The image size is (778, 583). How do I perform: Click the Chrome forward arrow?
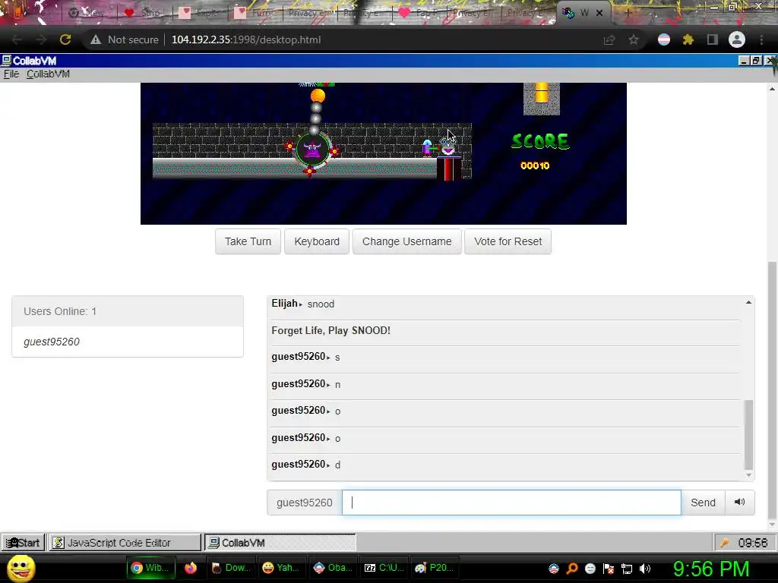coord(41,39)
